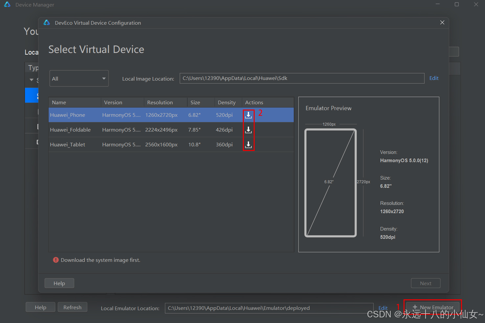This screenshot has width=485, height=323.
Task: Close the DevEco Virtual Device Configuration dialog
Action: 442,22
